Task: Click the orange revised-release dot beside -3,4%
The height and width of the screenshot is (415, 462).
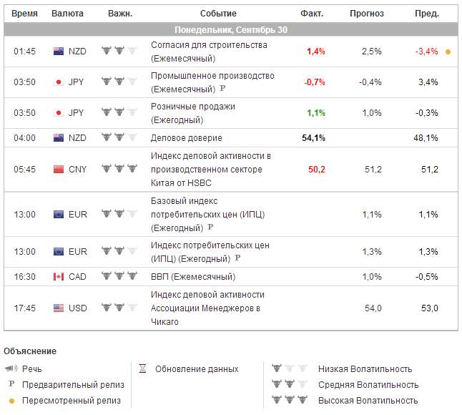Action: [448, 52]
